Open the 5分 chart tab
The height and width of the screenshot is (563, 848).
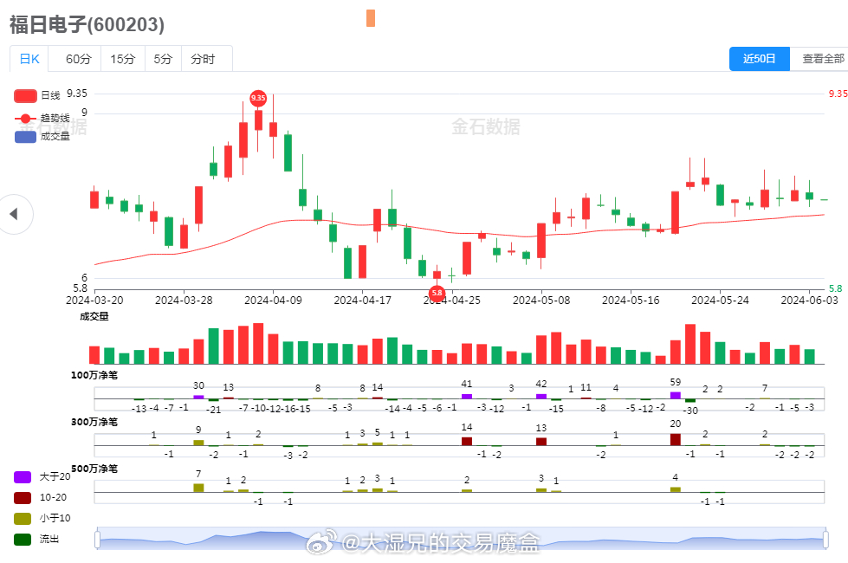[163, 59]
